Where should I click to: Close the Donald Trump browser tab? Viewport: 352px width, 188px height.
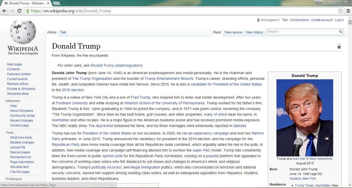click(48, 3)
